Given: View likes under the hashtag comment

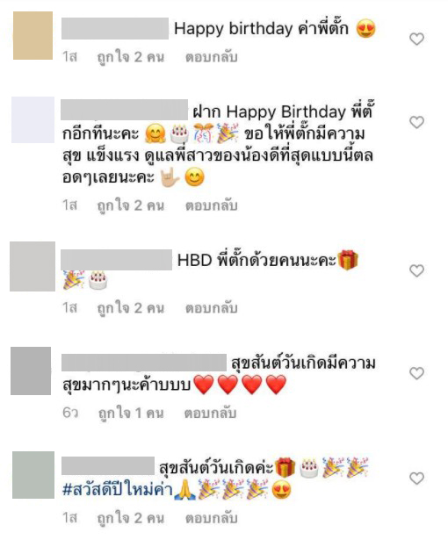Looking at the screenshot, I should (131, 518).
